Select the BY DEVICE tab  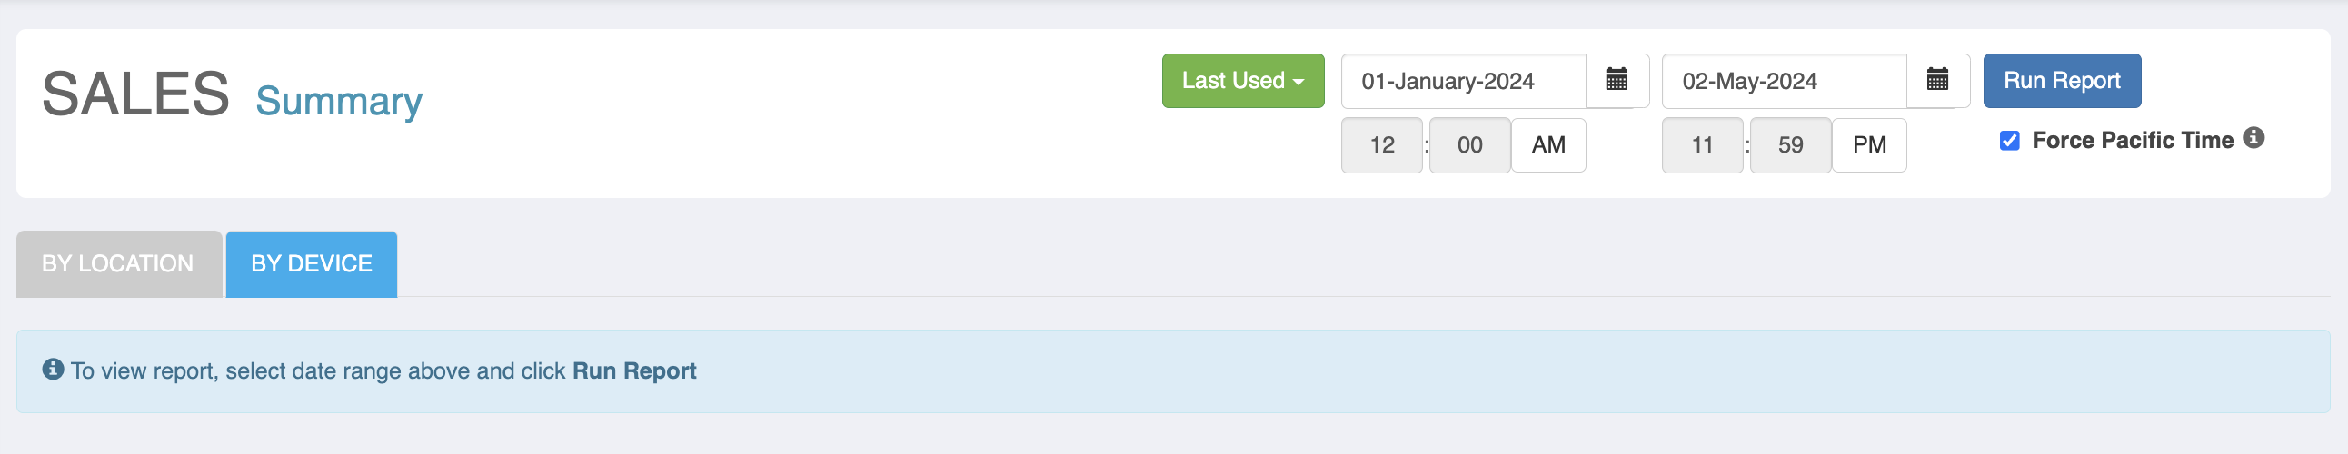[312, 263]
